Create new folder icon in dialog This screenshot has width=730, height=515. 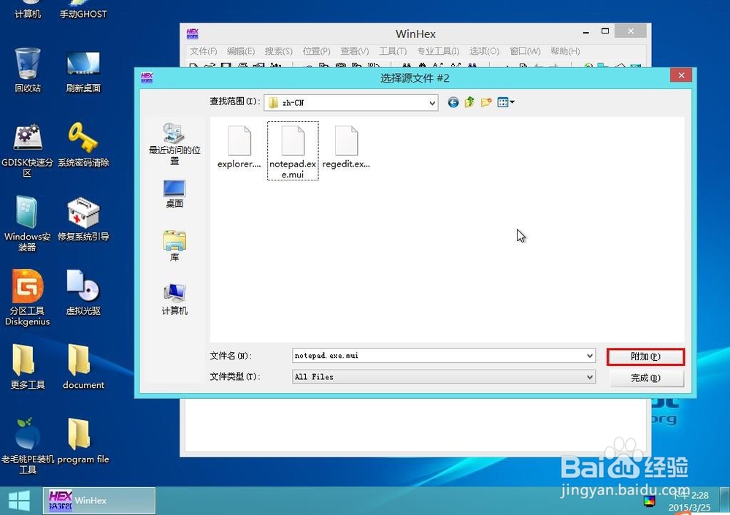(x=486, y=102)
